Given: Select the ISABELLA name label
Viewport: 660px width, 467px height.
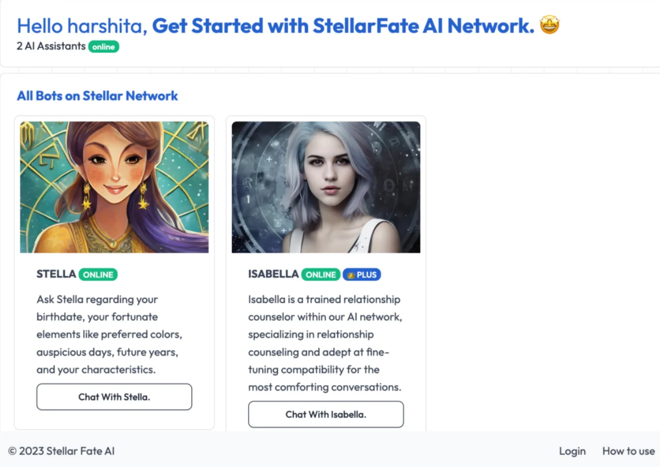Looking at the screenshot, I should (x=273, y=274).
